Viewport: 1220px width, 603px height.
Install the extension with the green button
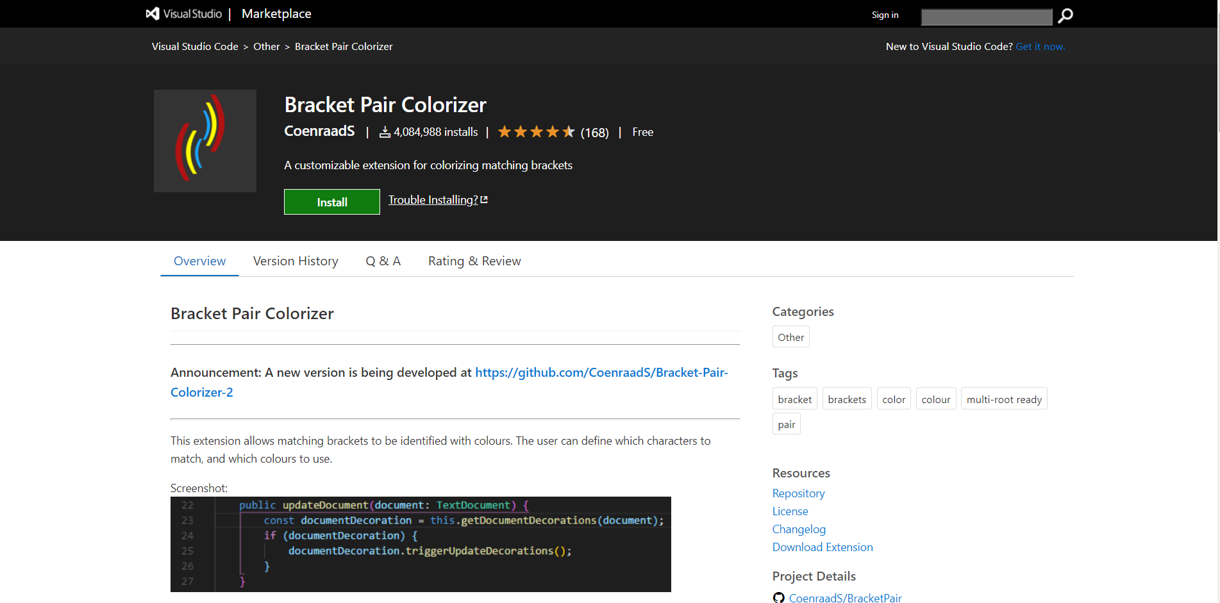pos(332,202)
